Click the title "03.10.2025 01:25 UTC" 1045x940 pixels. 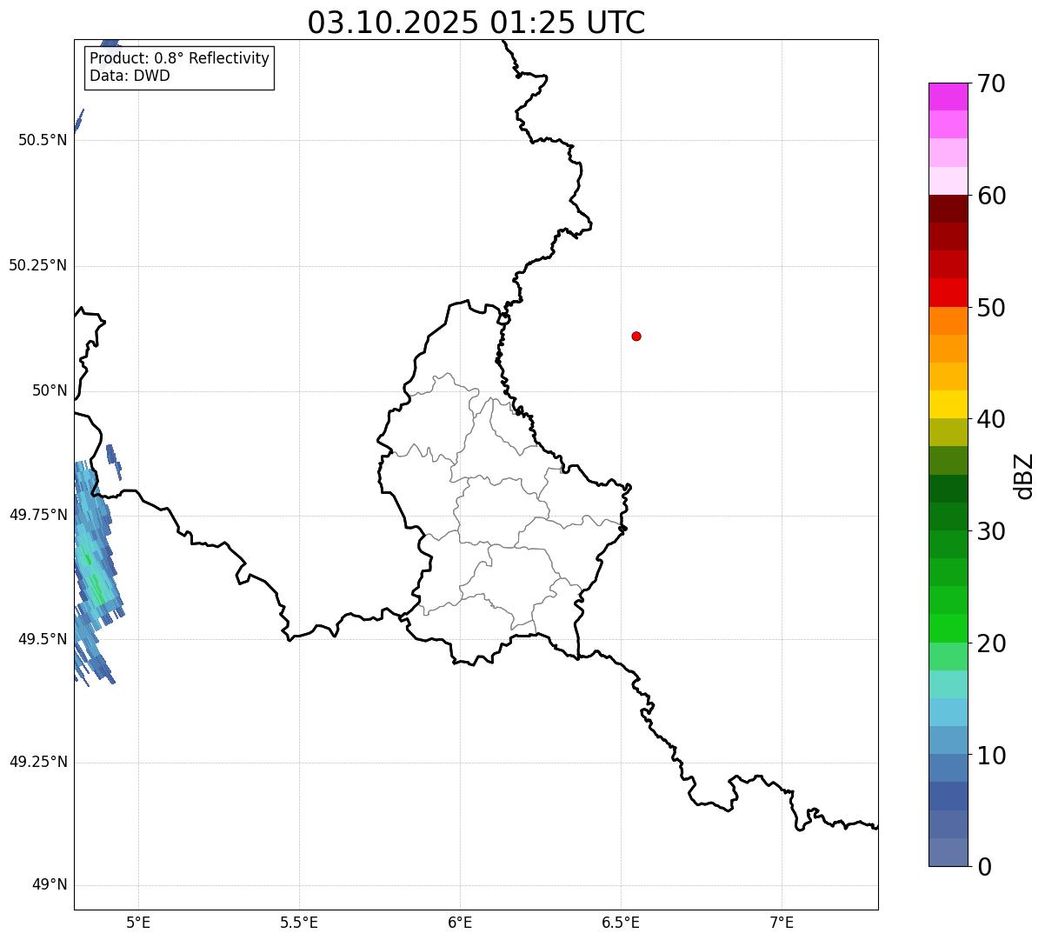point(476,23)
